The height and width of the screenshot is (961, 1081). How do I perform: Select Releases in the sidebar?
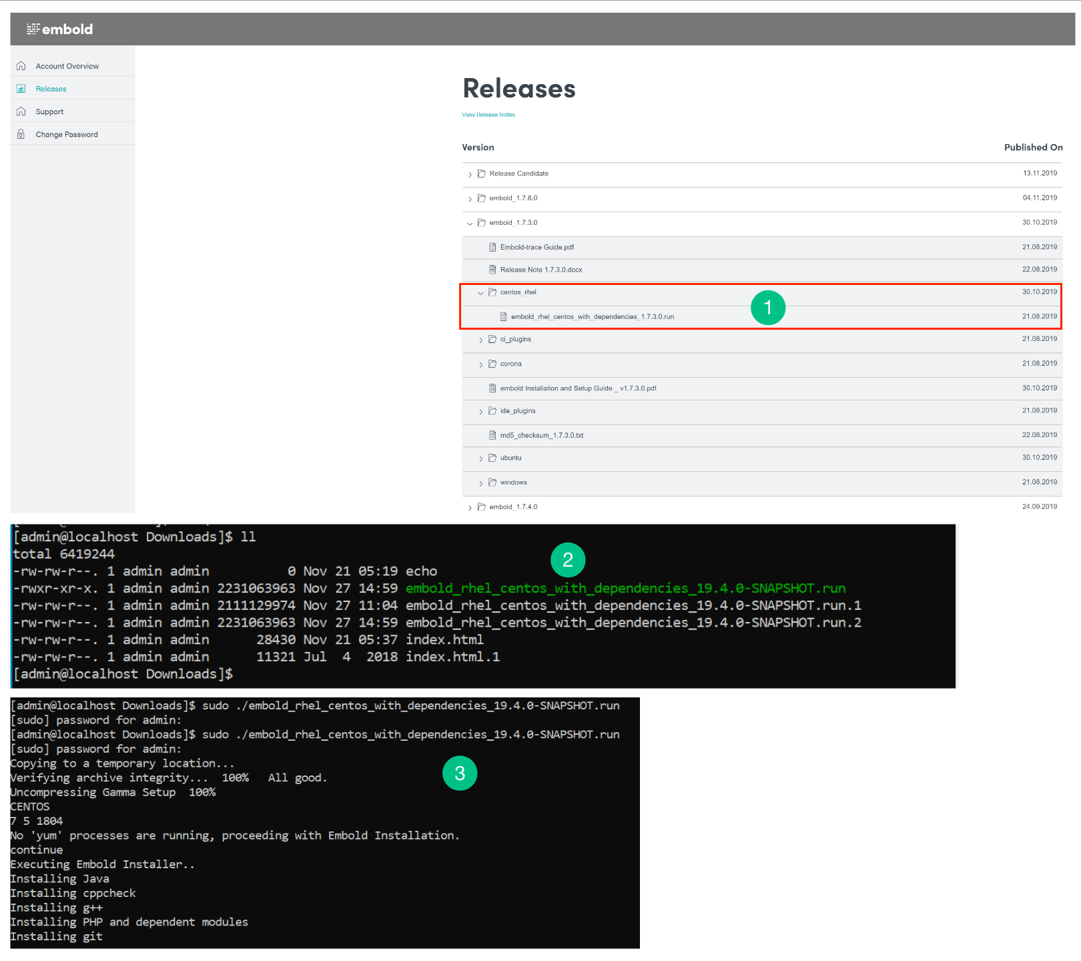click(x=51, y=89)
